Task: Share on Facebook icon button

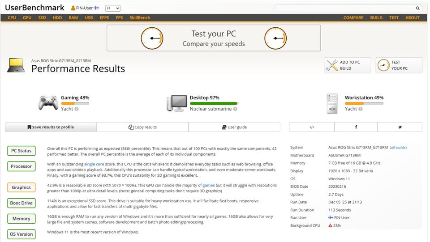Action: click(356, 127)
